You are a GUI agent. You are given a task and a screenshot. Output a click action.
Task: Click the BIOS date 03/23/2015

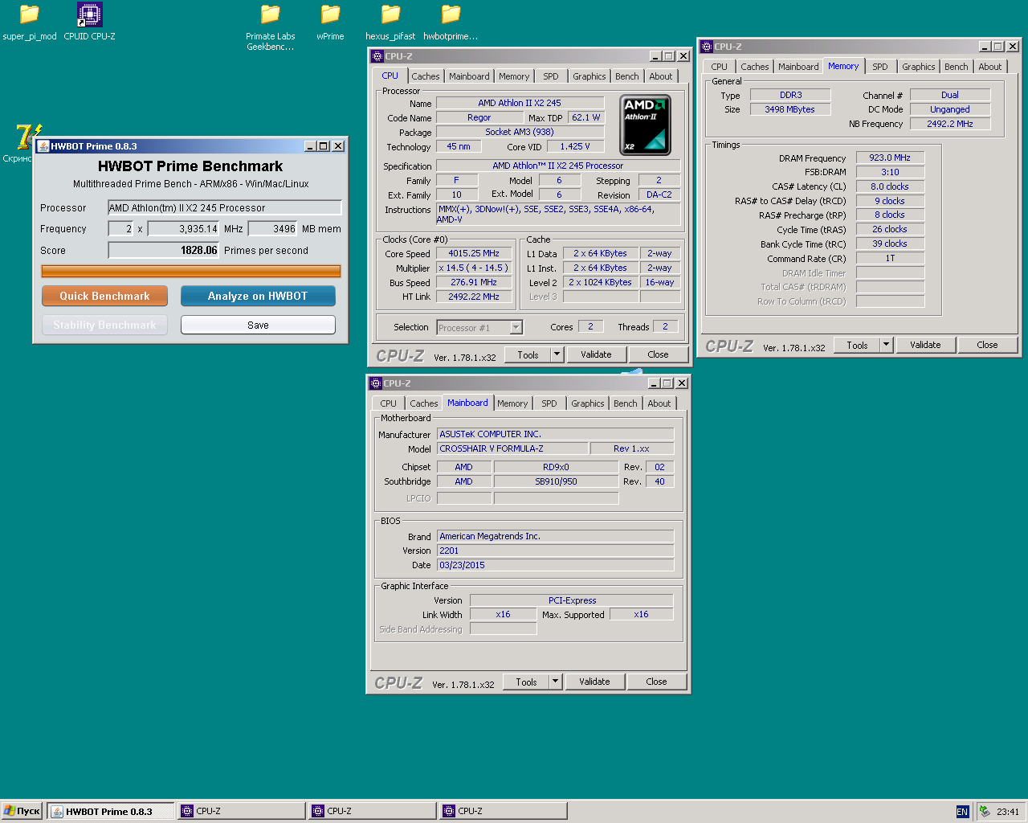pos(555,565)
